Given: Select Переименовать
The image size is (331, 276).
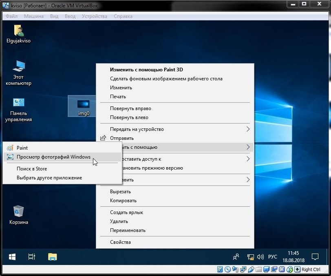Looking at the screenshot, I should (175, 230).
